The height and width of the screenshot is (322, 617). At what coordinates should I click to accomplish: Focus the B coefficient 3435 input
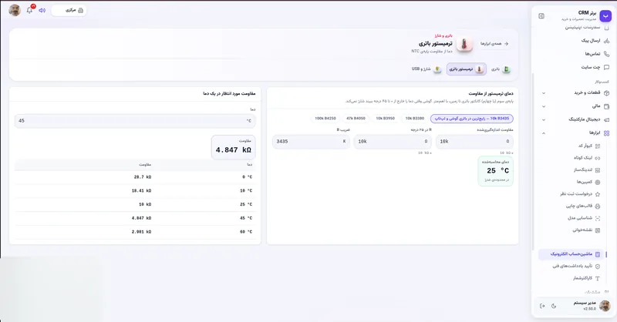coord(311,142)
